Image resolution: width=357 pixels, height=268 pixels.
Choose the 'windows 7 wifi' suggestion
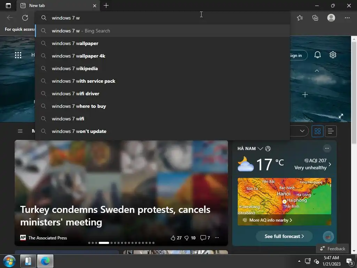click(162, 119)
